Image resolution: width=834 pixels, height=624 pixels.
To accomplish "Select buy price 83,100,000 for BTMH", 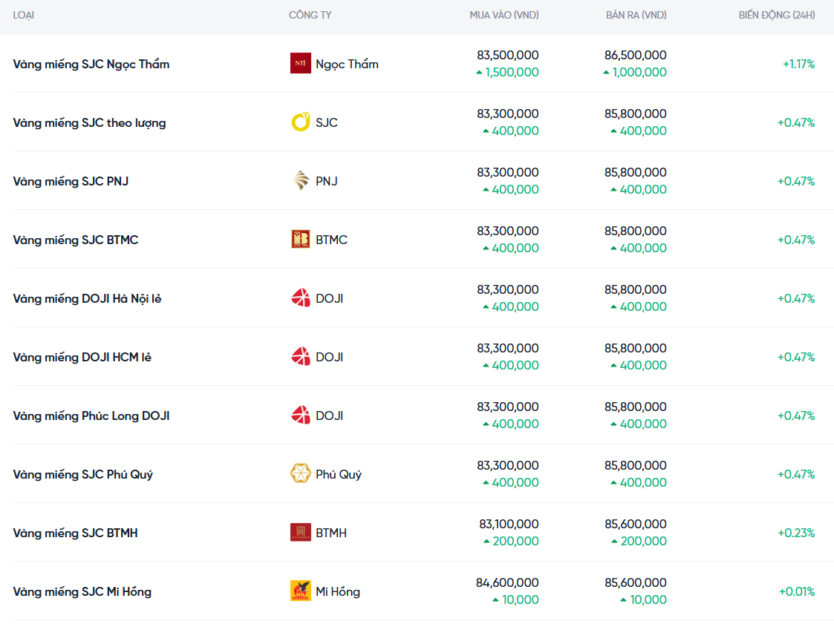I will click(x=509, y=524).
